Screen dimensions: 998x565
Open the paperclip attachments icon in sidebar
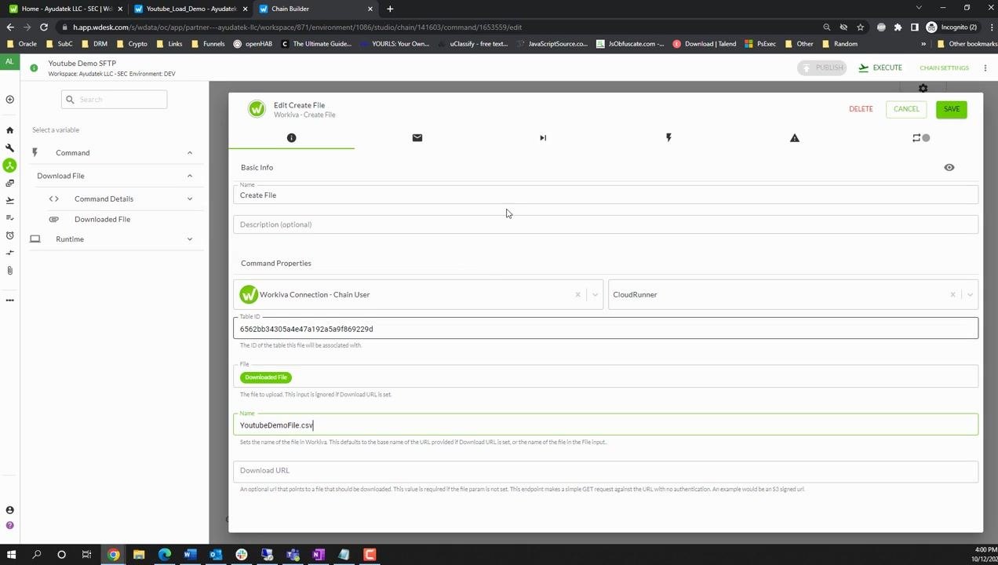(x=9, y=271)
